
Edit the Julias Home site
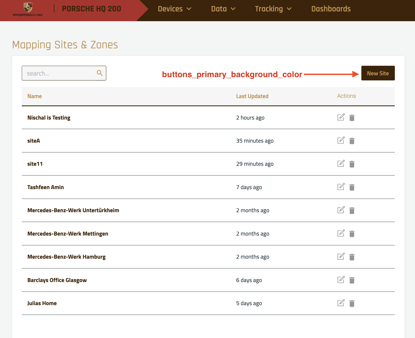click(341, 303)
